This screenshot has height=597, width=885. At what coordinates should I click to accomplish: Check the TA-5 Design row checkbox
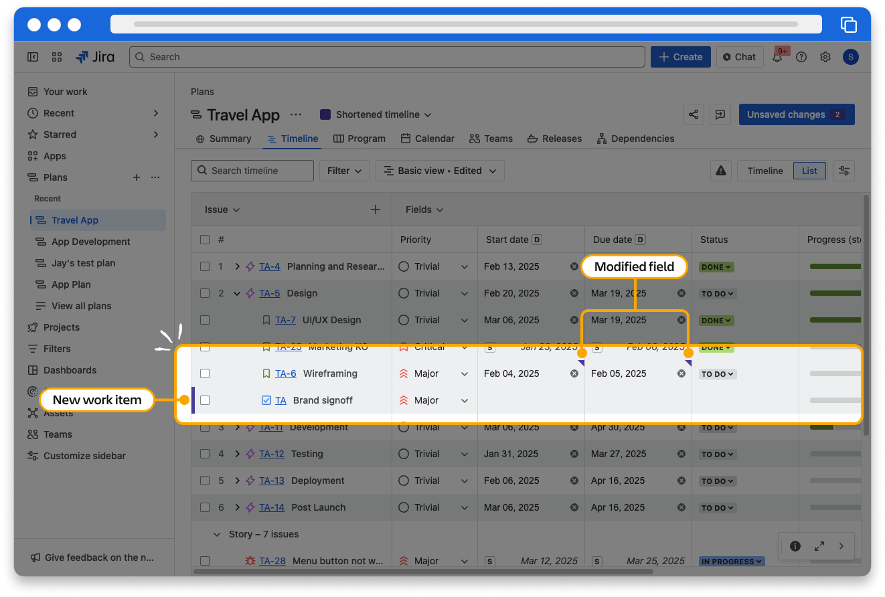(205, 293)
